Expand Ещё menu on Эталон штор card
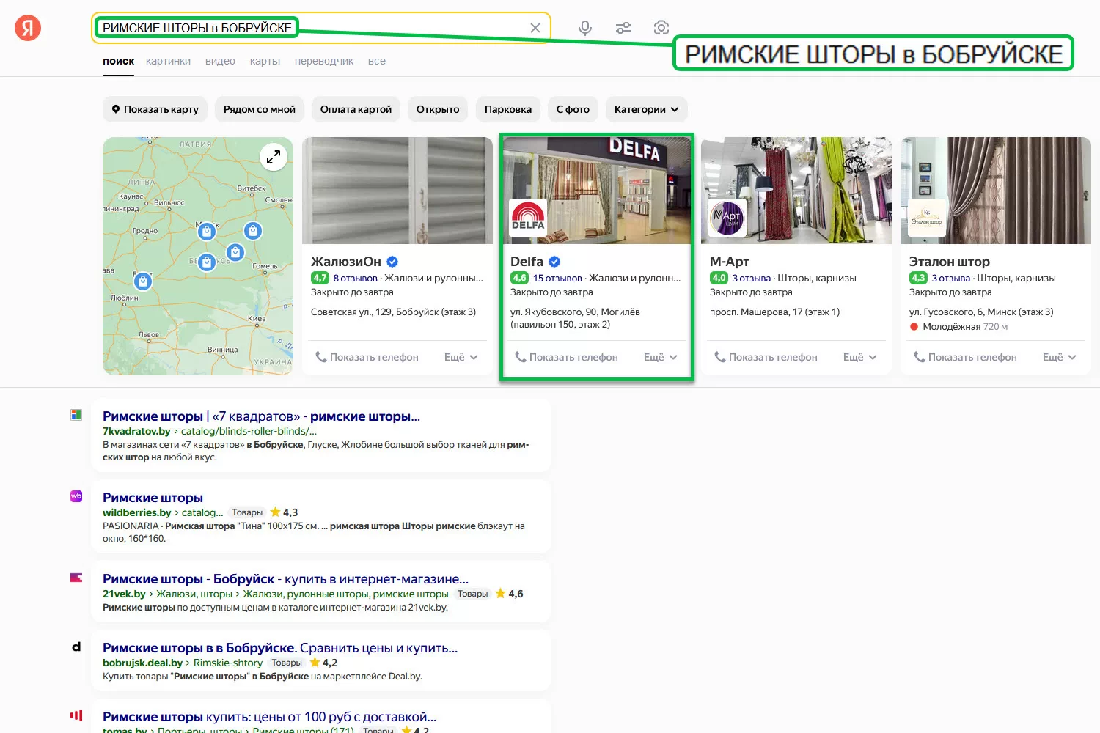Image resolution: width=1100 pixels, height=733 pixels. 1060,357
